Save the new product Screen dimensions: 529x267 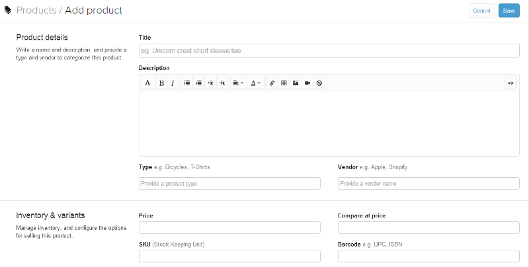pyautogui.click(x=509, y=11)
